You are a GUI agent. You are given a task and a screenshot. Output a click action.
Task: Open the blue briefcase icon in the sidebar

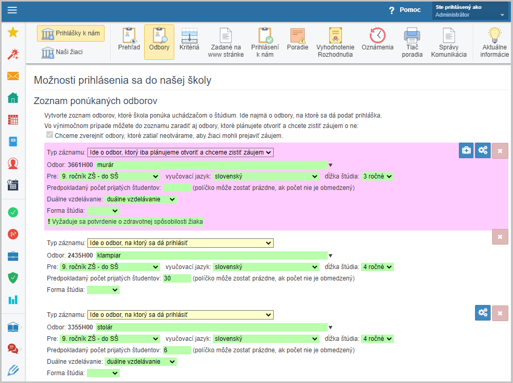point(13,256)
